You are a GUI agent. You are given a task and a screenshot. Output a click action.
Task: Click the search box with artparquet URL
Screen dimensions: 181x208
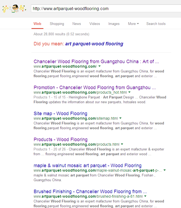tap(106, 8)
